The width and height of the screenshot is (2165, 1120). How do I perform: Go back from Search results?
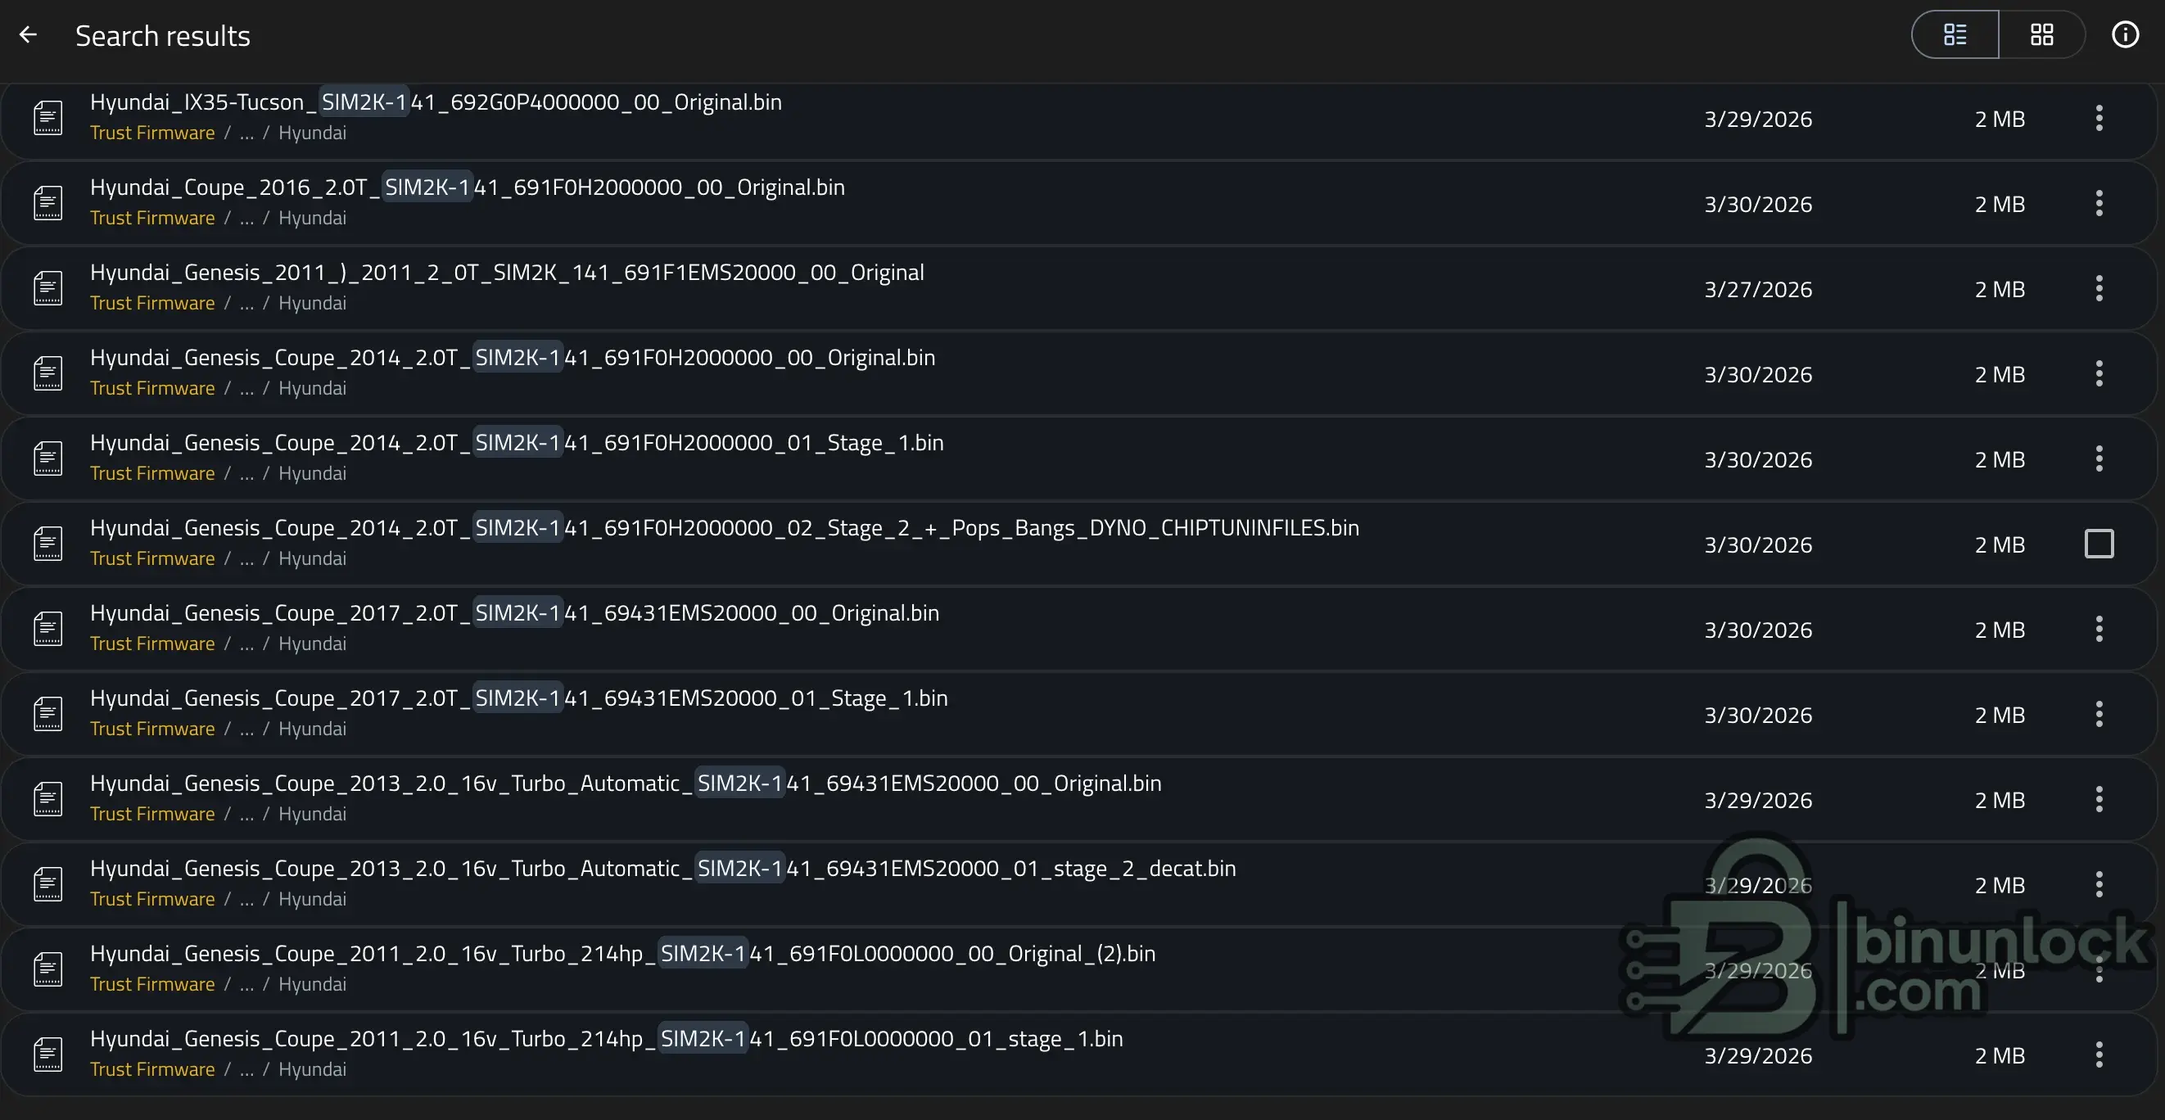29,35
